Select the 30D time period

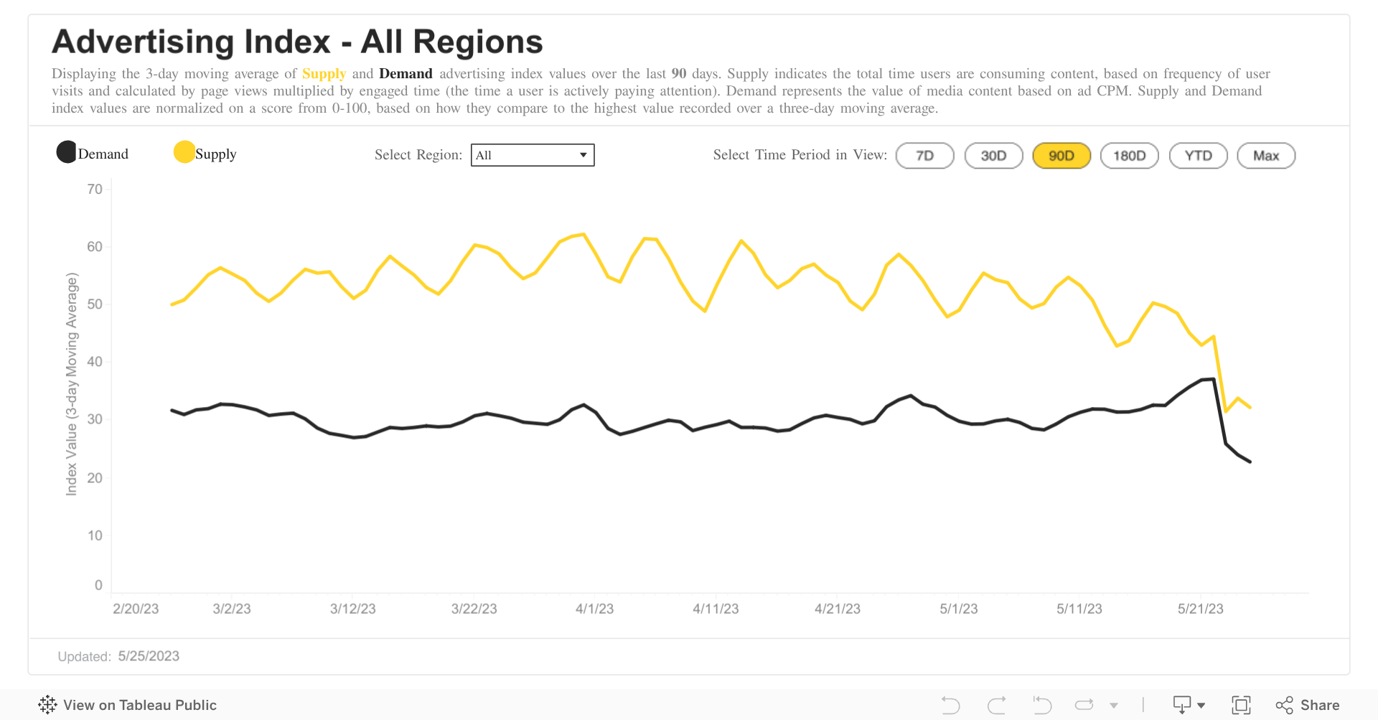[993, 156]
